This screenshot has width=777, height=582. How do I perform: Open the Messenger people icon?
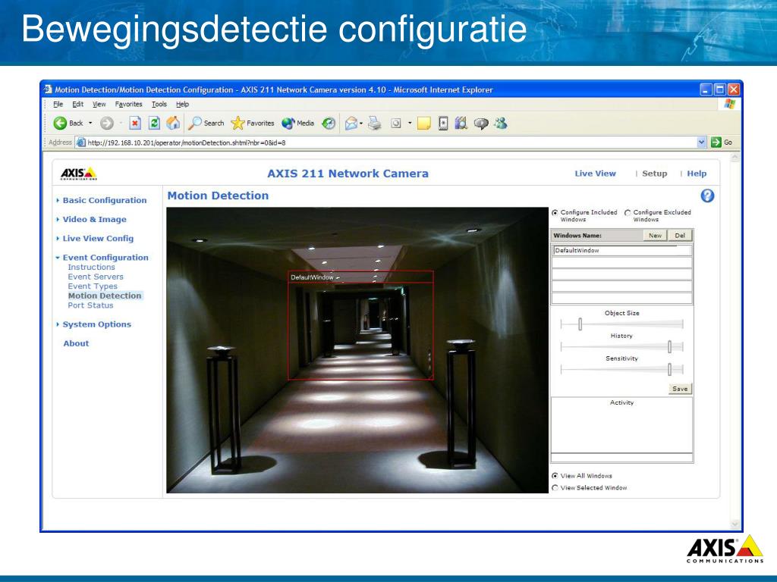tap(501, 124)
